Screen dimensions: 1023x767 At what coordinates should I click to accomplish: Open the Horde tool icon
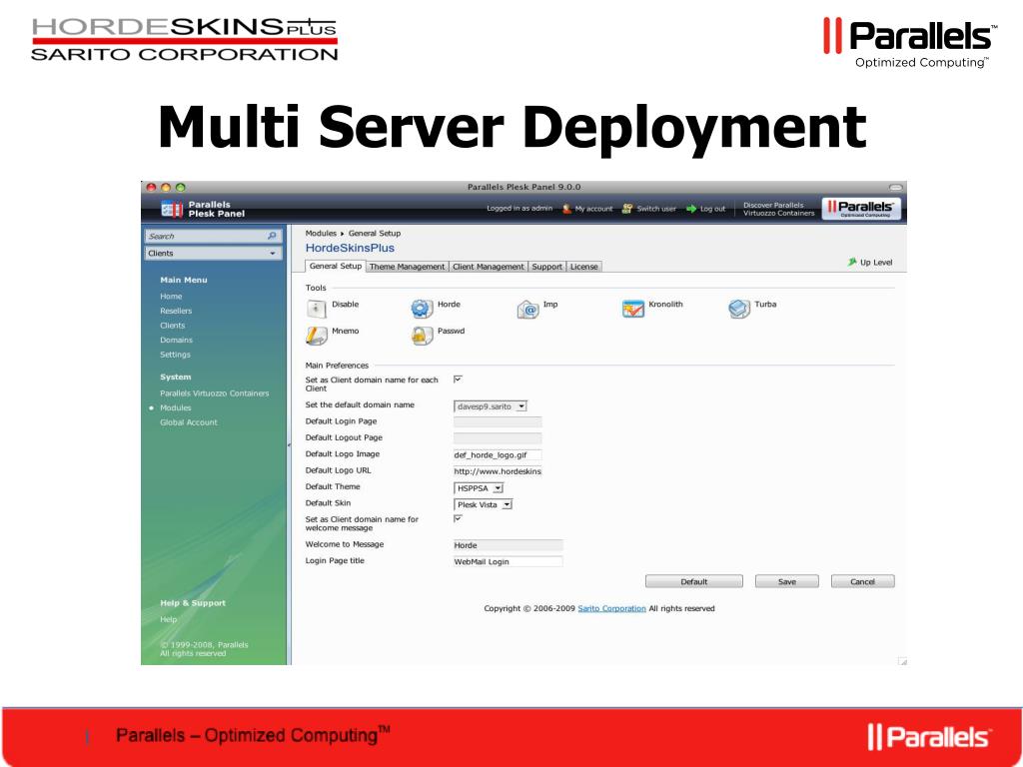point(423,309)
